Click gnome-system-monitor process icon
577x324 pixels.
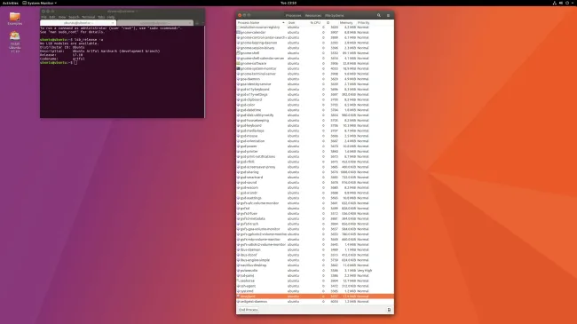point(238,68)
